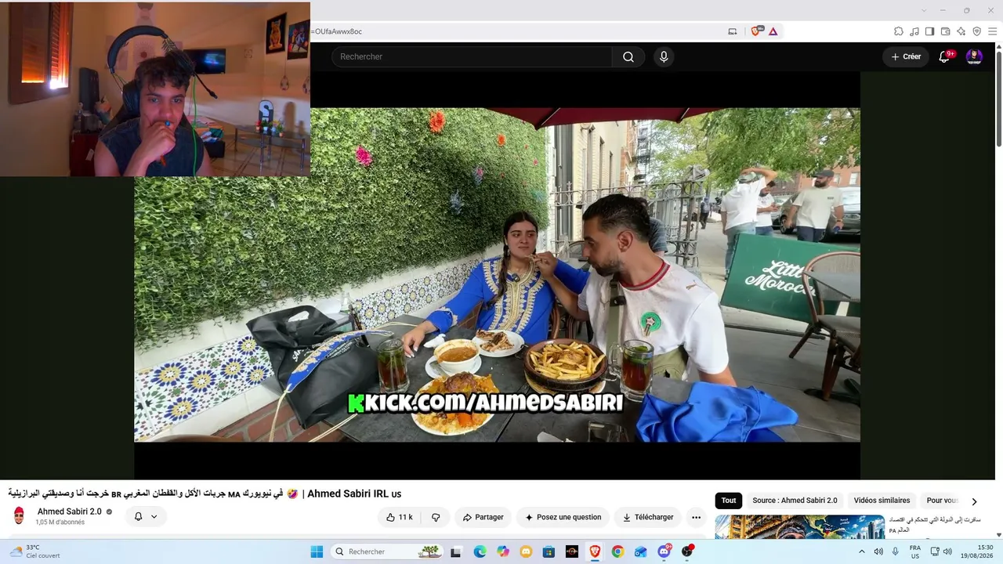Focus the YouTube Rechercher search field
Screen dimensions: 1003x564
pyautogui.click(x=472, y=56)
